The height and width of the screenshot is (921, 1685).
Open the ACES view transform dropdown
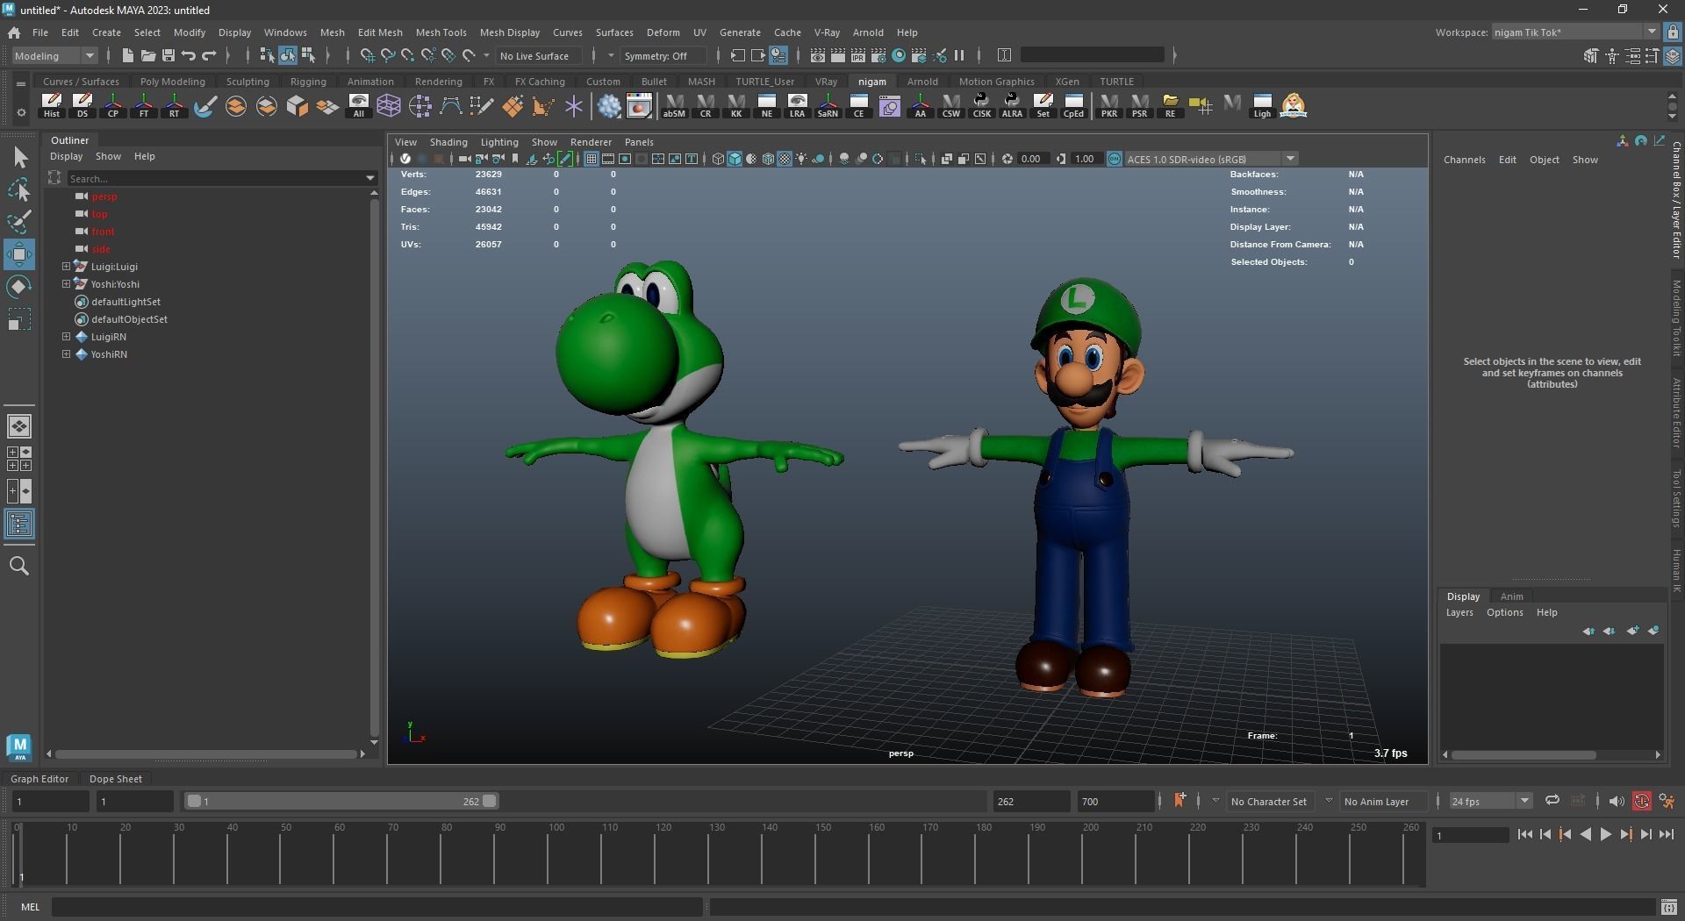(x=1211, y=159)
